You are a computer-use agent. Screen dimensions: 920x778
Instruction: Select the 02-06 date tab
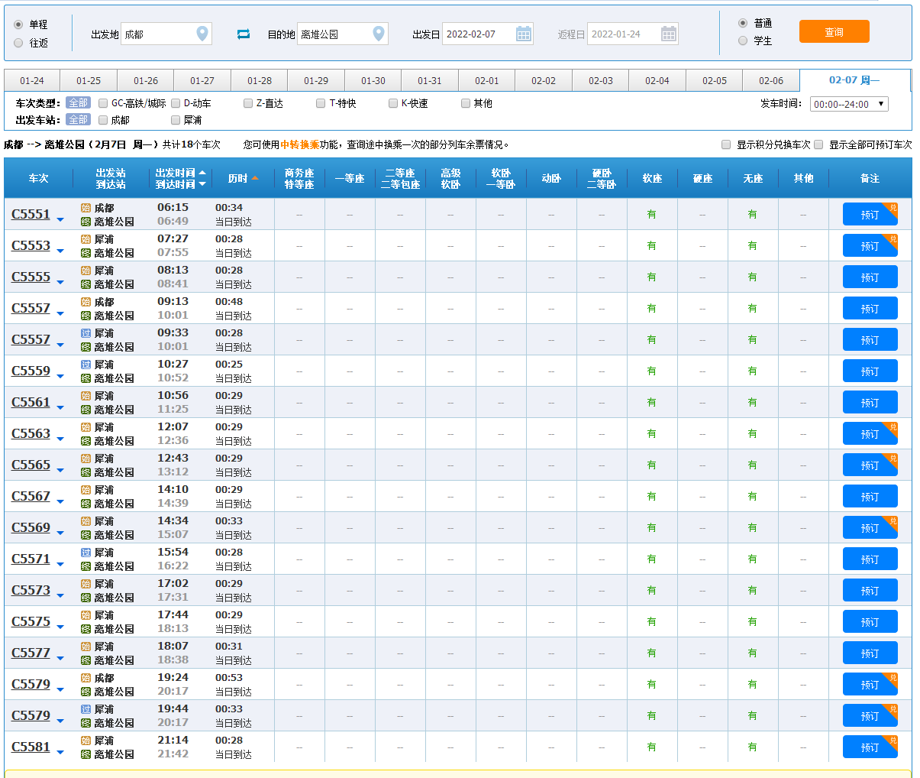pos(770,80)
